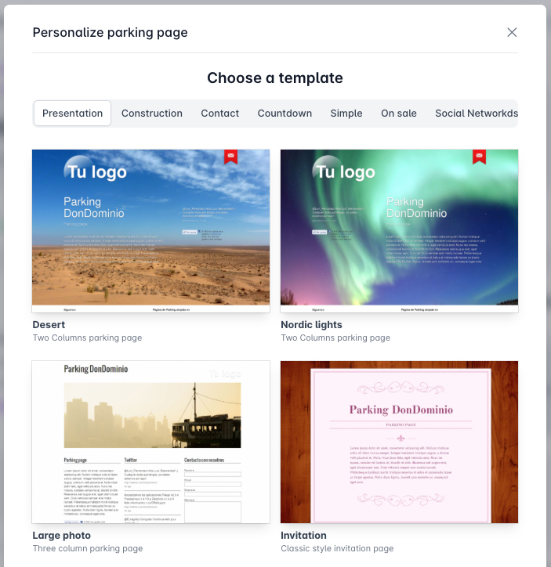Pick the Nordic lights template preview image
Screen dimensions: 551x567
click(399, 231)
